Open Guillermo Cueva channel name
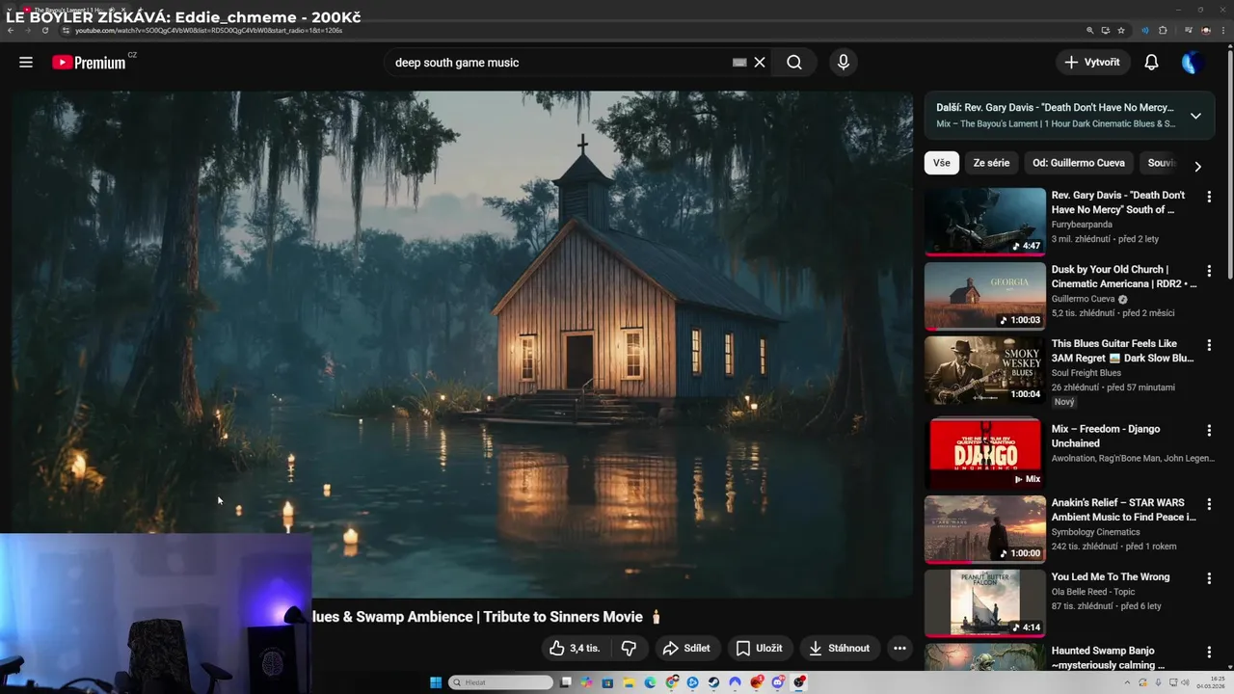 pos(1083,299)
